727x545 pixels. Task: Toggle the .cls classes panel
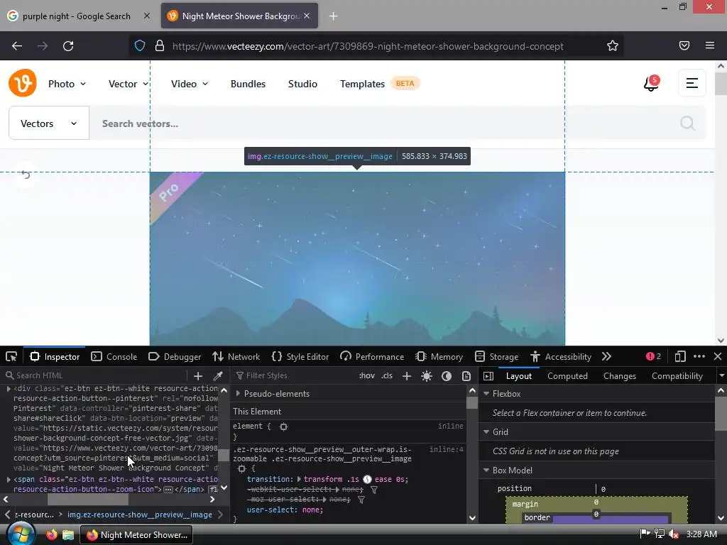pyautogui.click(x=387, y=375)
